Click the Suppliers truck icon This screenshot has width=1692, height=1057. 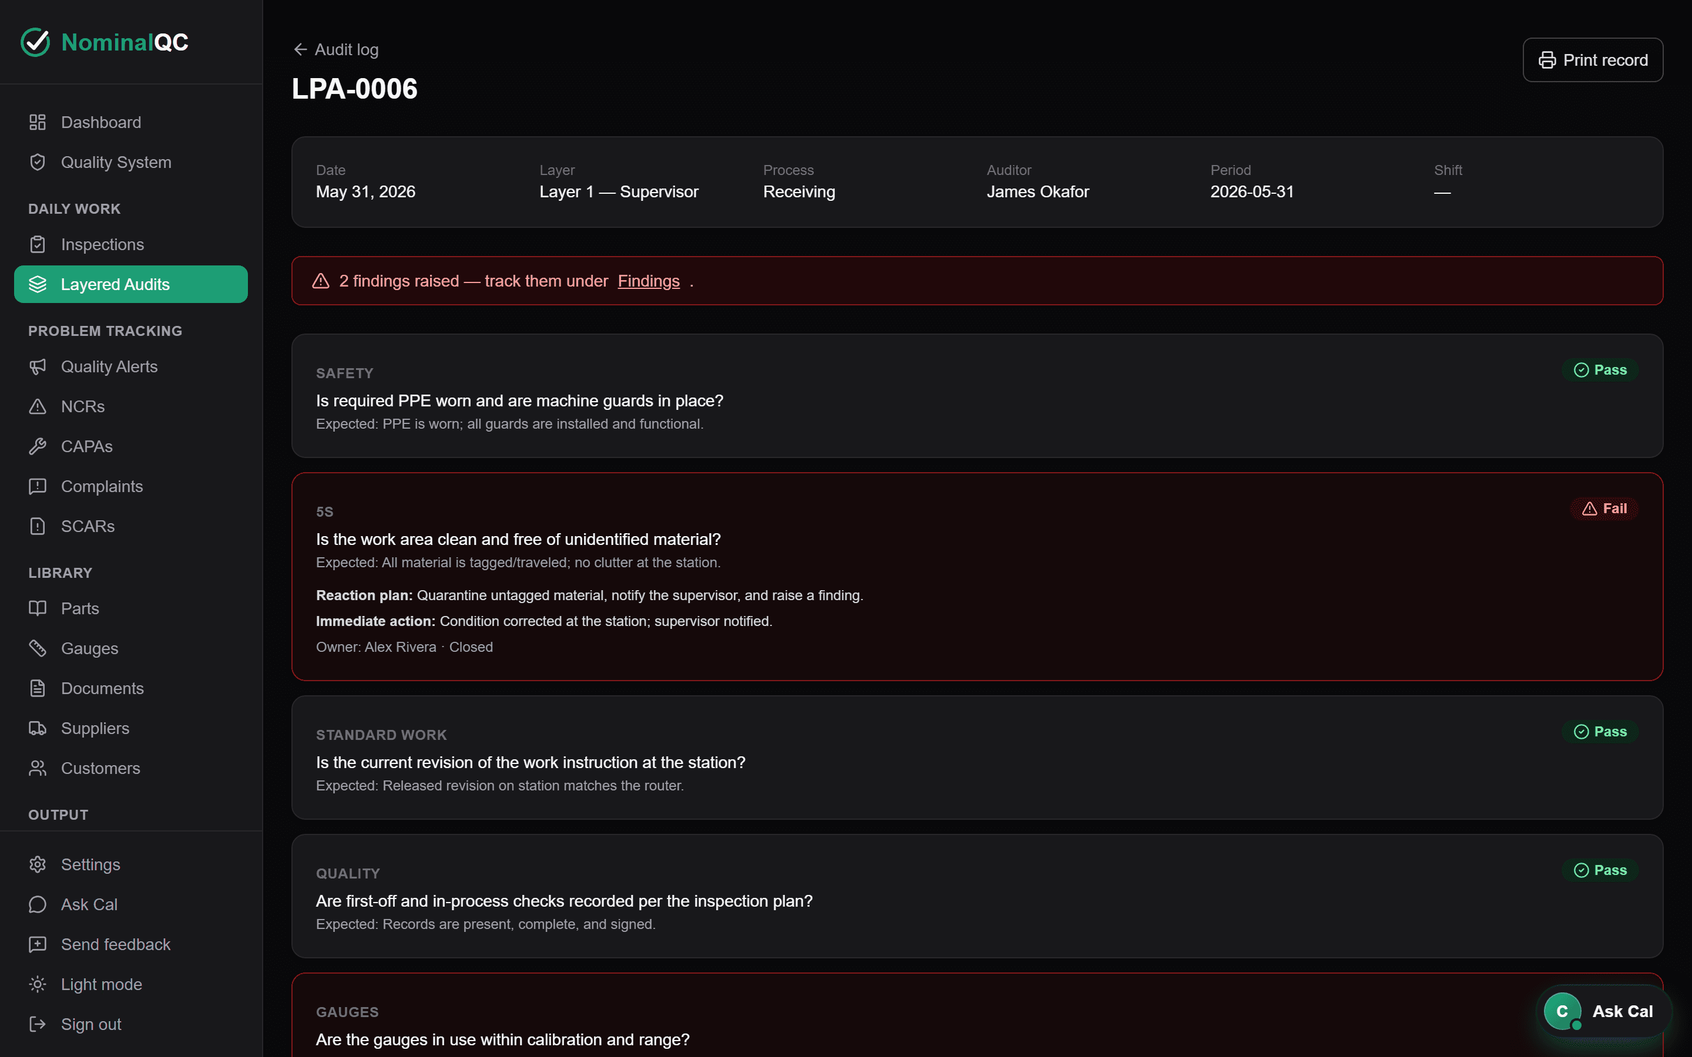click(x=38, y=728)
